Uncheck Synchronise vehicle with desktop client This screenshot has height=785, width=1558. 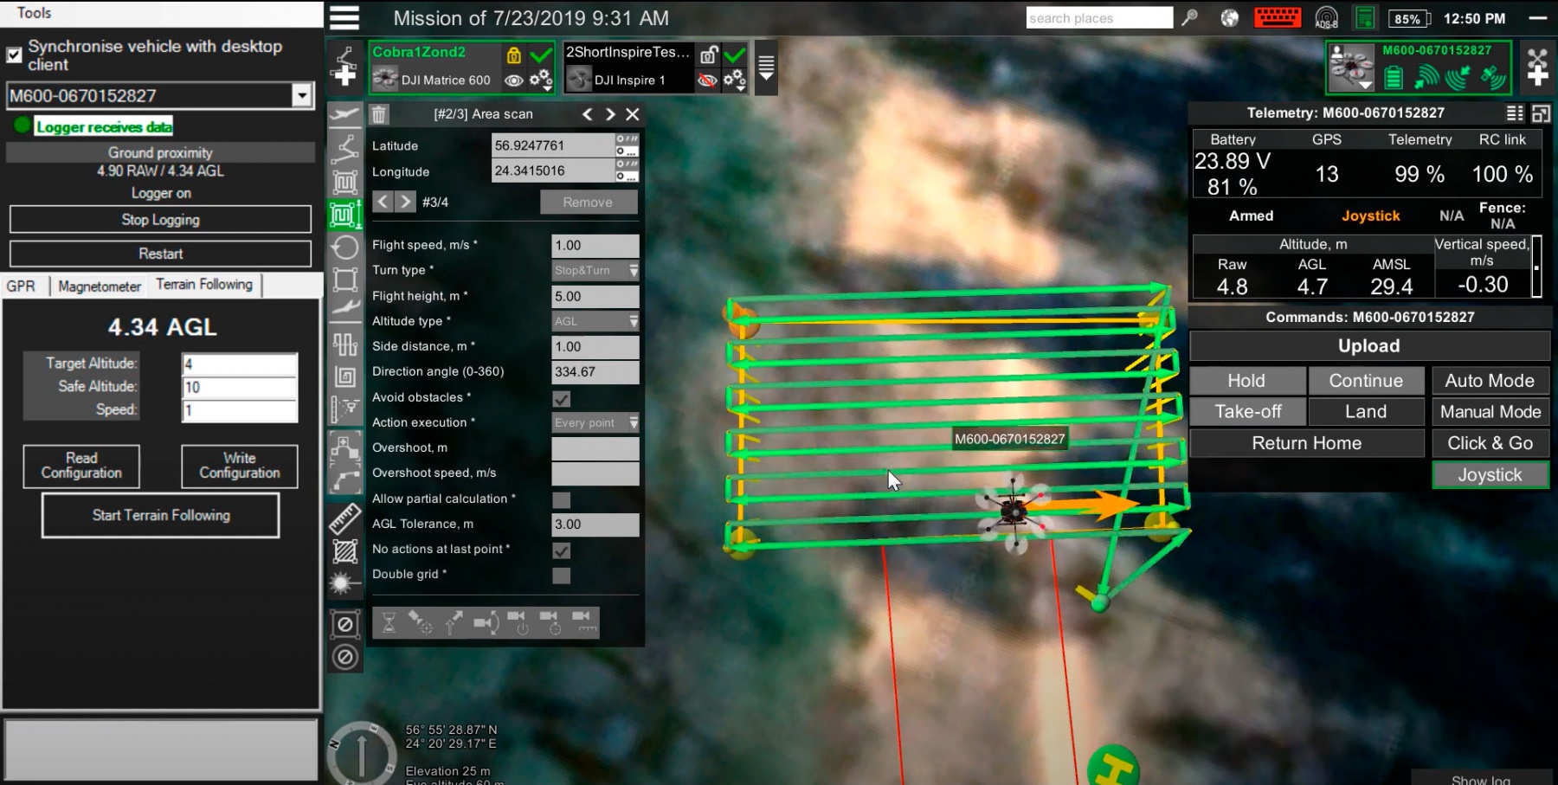point(15,55)
